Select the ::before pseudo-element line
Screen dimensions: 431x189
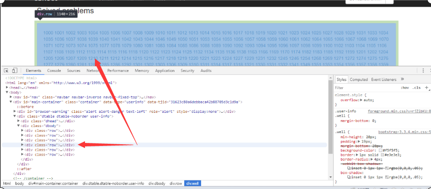coord(25,107)
